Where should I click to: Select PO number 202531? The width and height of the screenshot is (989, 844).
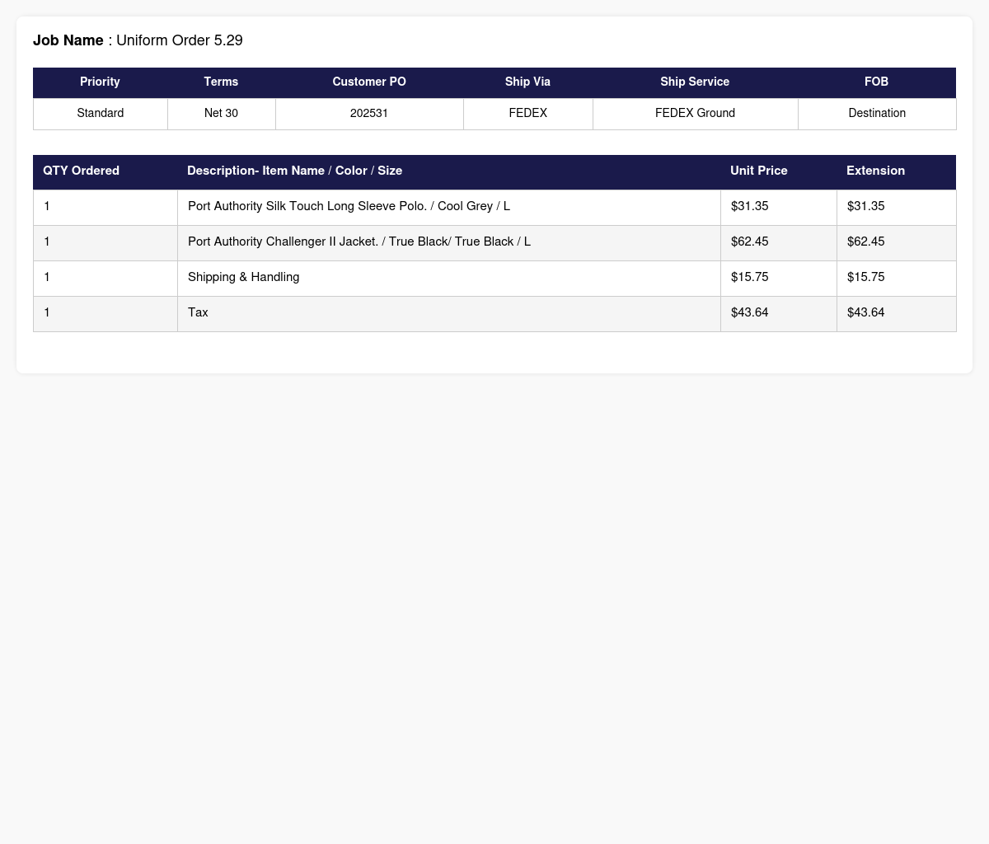click(369, 114)
